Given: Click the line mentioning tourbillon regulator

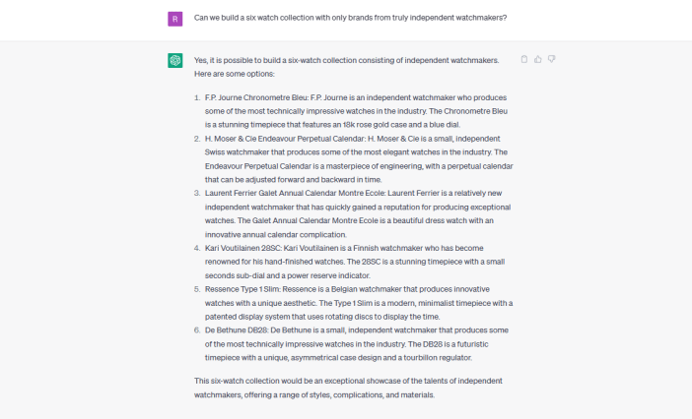Looking at the screenshot, I should [x=338, y=357].
